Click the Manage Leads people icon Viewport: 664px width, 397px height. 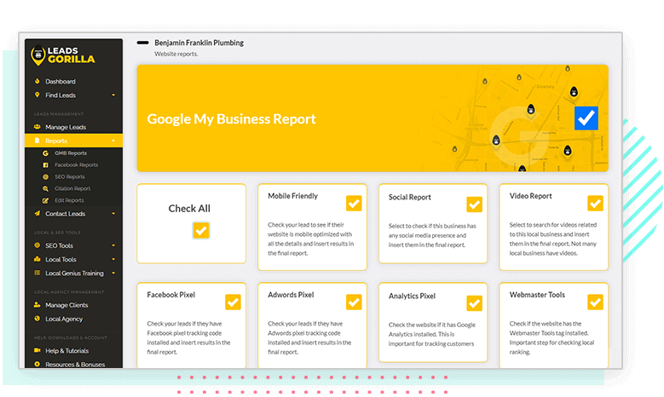click(37, 128)
